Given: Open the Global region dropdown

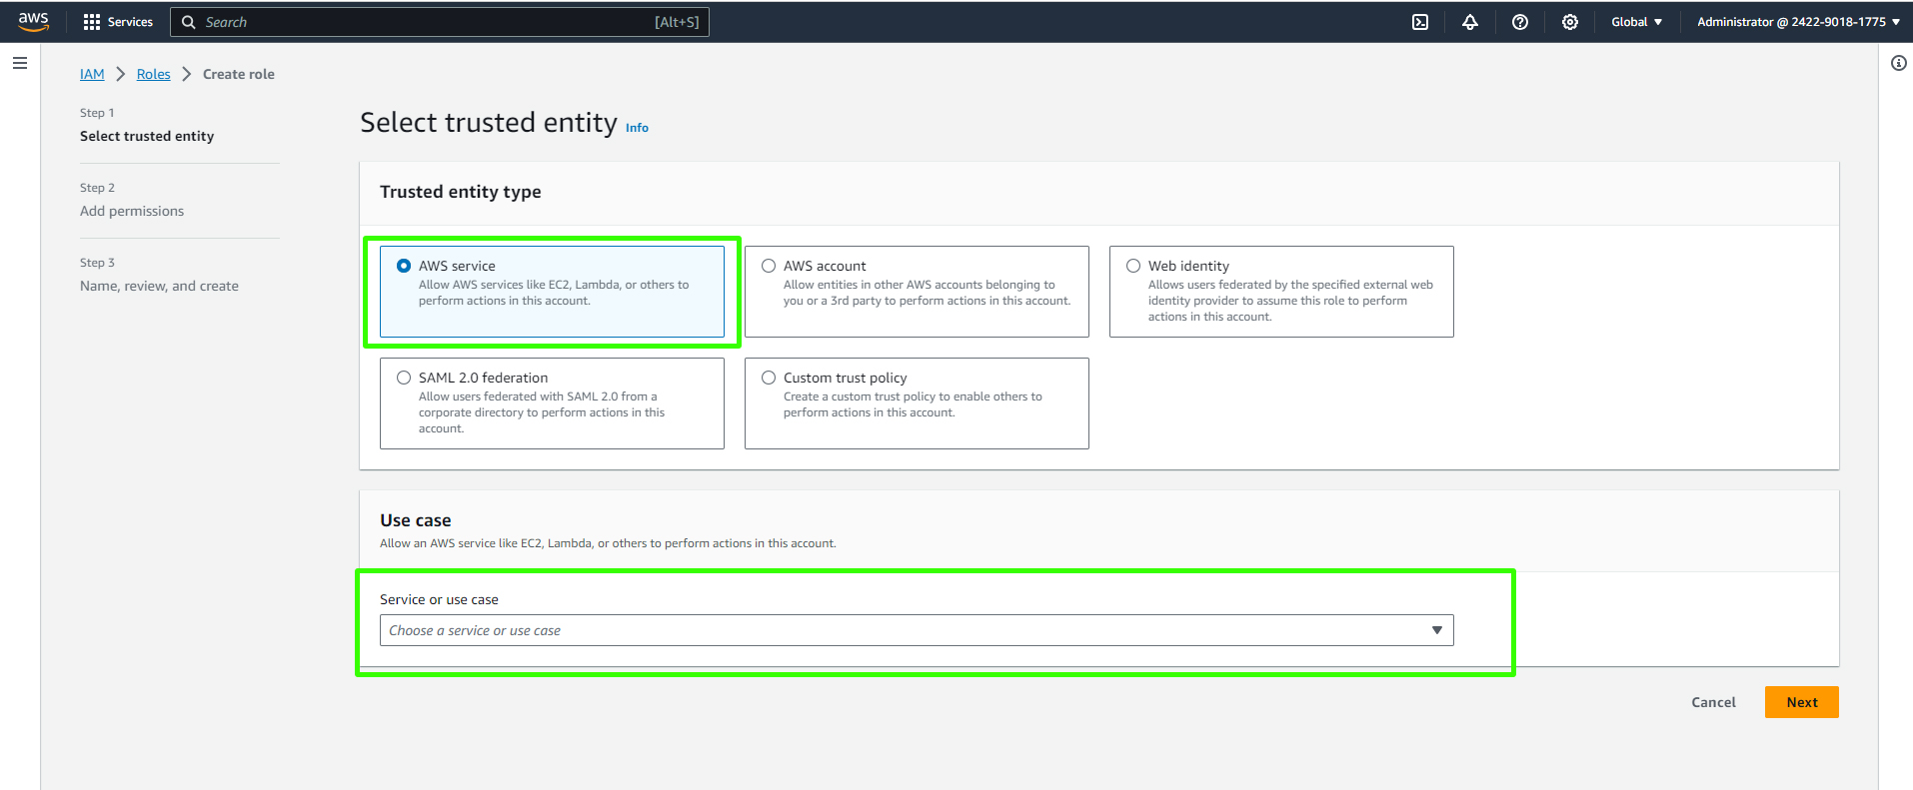Looking at the screenshot, I should [x=1636, y=22].
